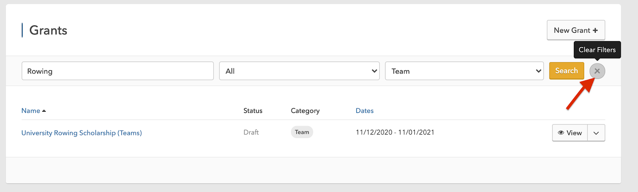Clear filters with the gray X icon
638x192 pixels.
pyautogui.click(x=597, y=71)
